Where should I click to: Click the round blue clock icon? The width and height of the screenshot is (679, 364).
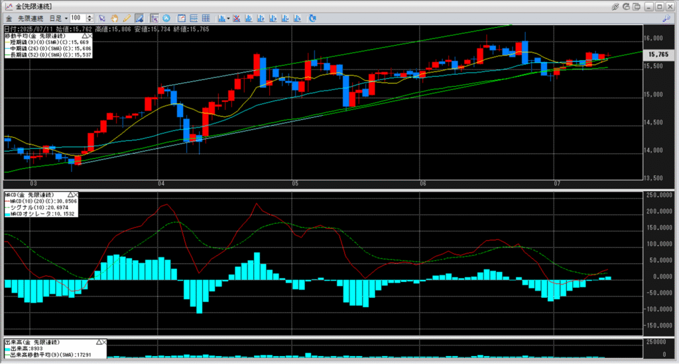(x=166, y=18)
